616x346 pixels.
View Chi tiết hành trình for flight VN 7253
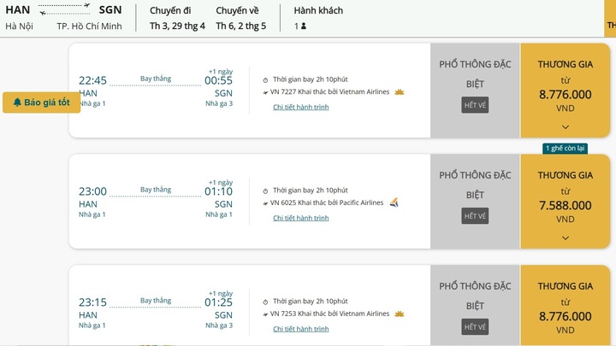[x=300, y=329]
